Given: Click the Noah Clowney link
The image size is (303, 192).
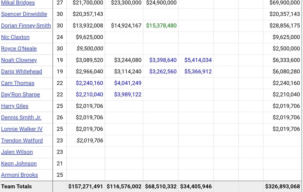Looking at the screenshot, I should tap(19, 60).
